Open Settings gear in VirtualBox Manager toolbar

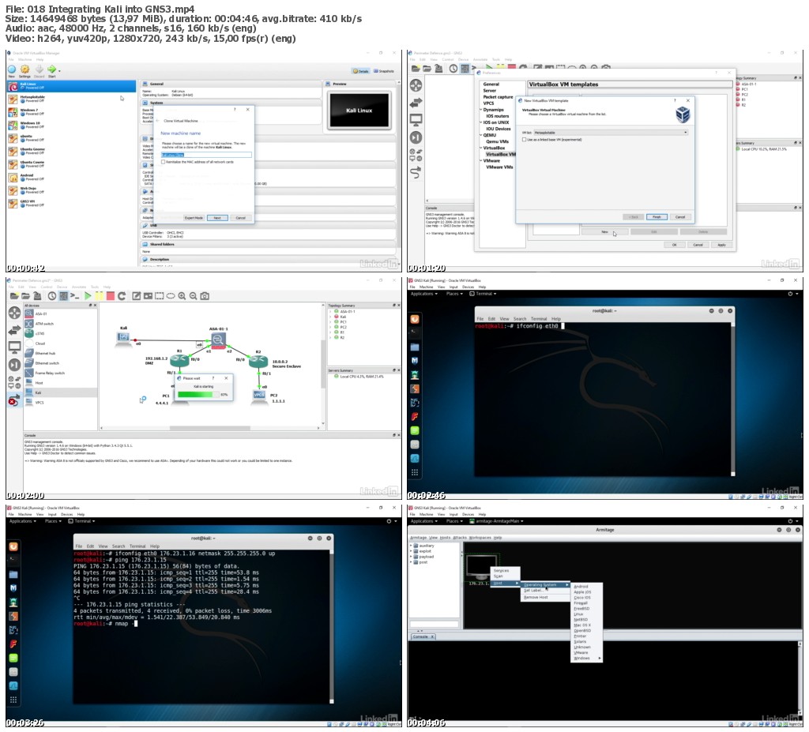click(24, 69)
